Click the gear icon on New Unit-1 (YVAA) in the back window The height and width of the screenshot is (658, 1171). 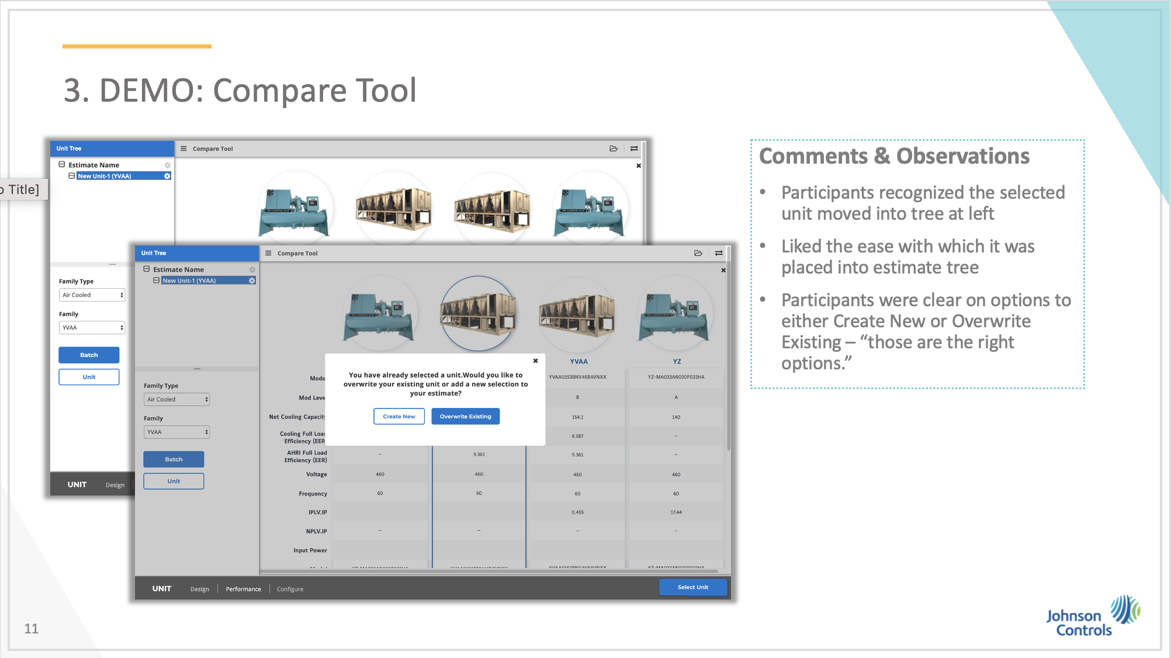167,176
